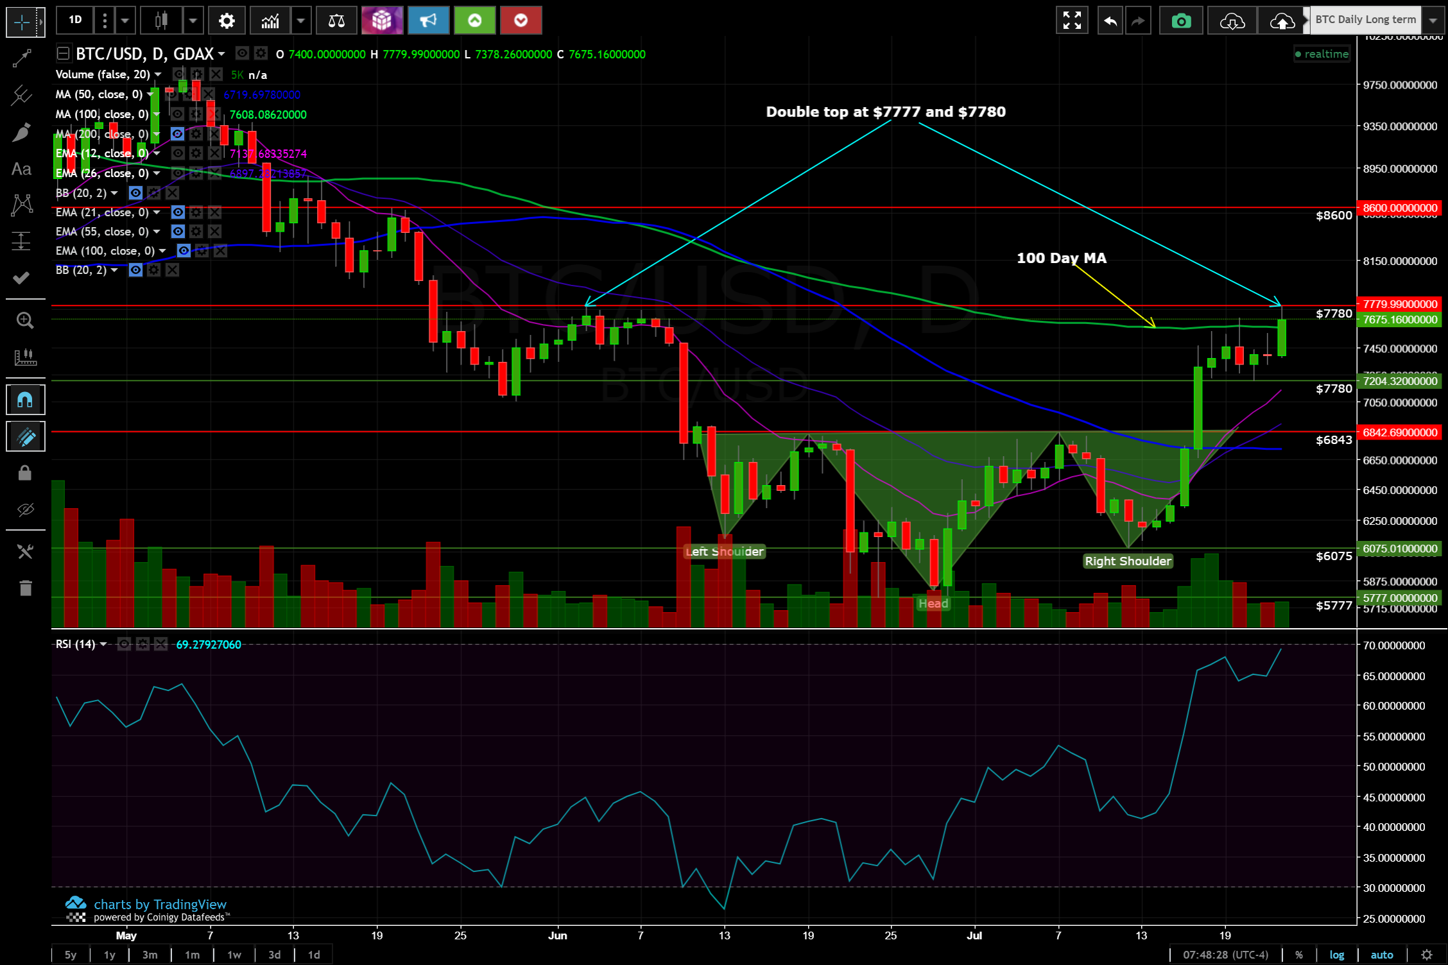The height and width of the screenshot is (965, 1448).
Task: Open chart settings gear in top toolbar
Action: tap(227, 21)
